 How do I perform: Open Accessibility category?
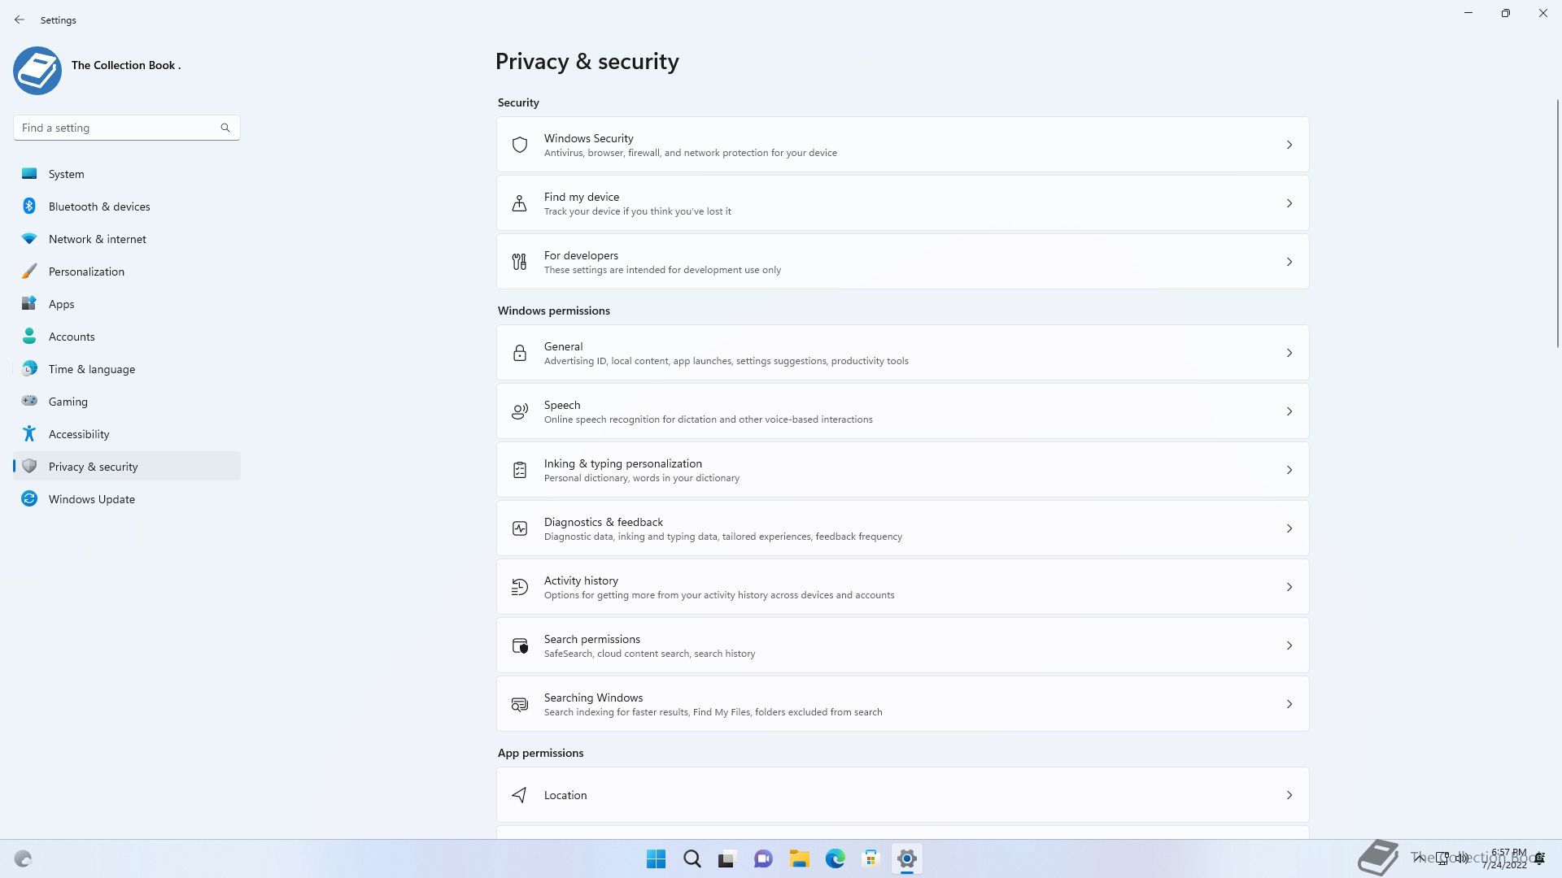click(x=127, y=434)
